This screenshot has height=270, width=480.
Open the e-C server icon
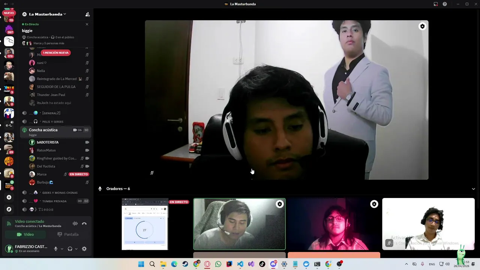pyautogui.click(x=9, y=125)
